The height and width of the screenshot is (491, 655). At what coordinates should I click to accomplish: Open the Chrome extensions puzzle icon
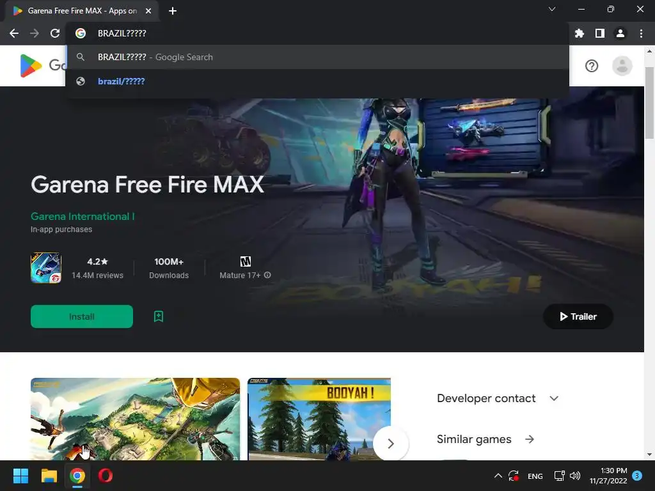point(580,33)
